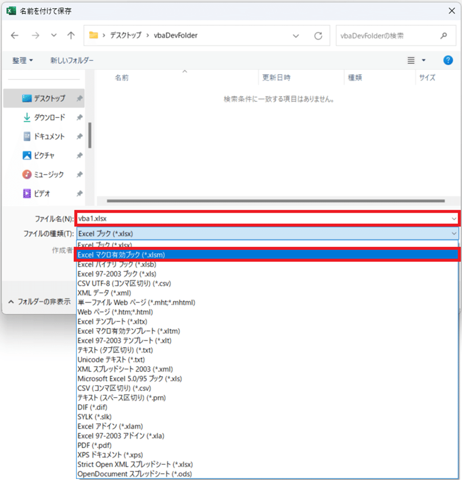Image resolution: width=462 pixels, height=480 pixels.
Task: Click file list horizontal scrollbar
Action: click(x=276, y=201)
